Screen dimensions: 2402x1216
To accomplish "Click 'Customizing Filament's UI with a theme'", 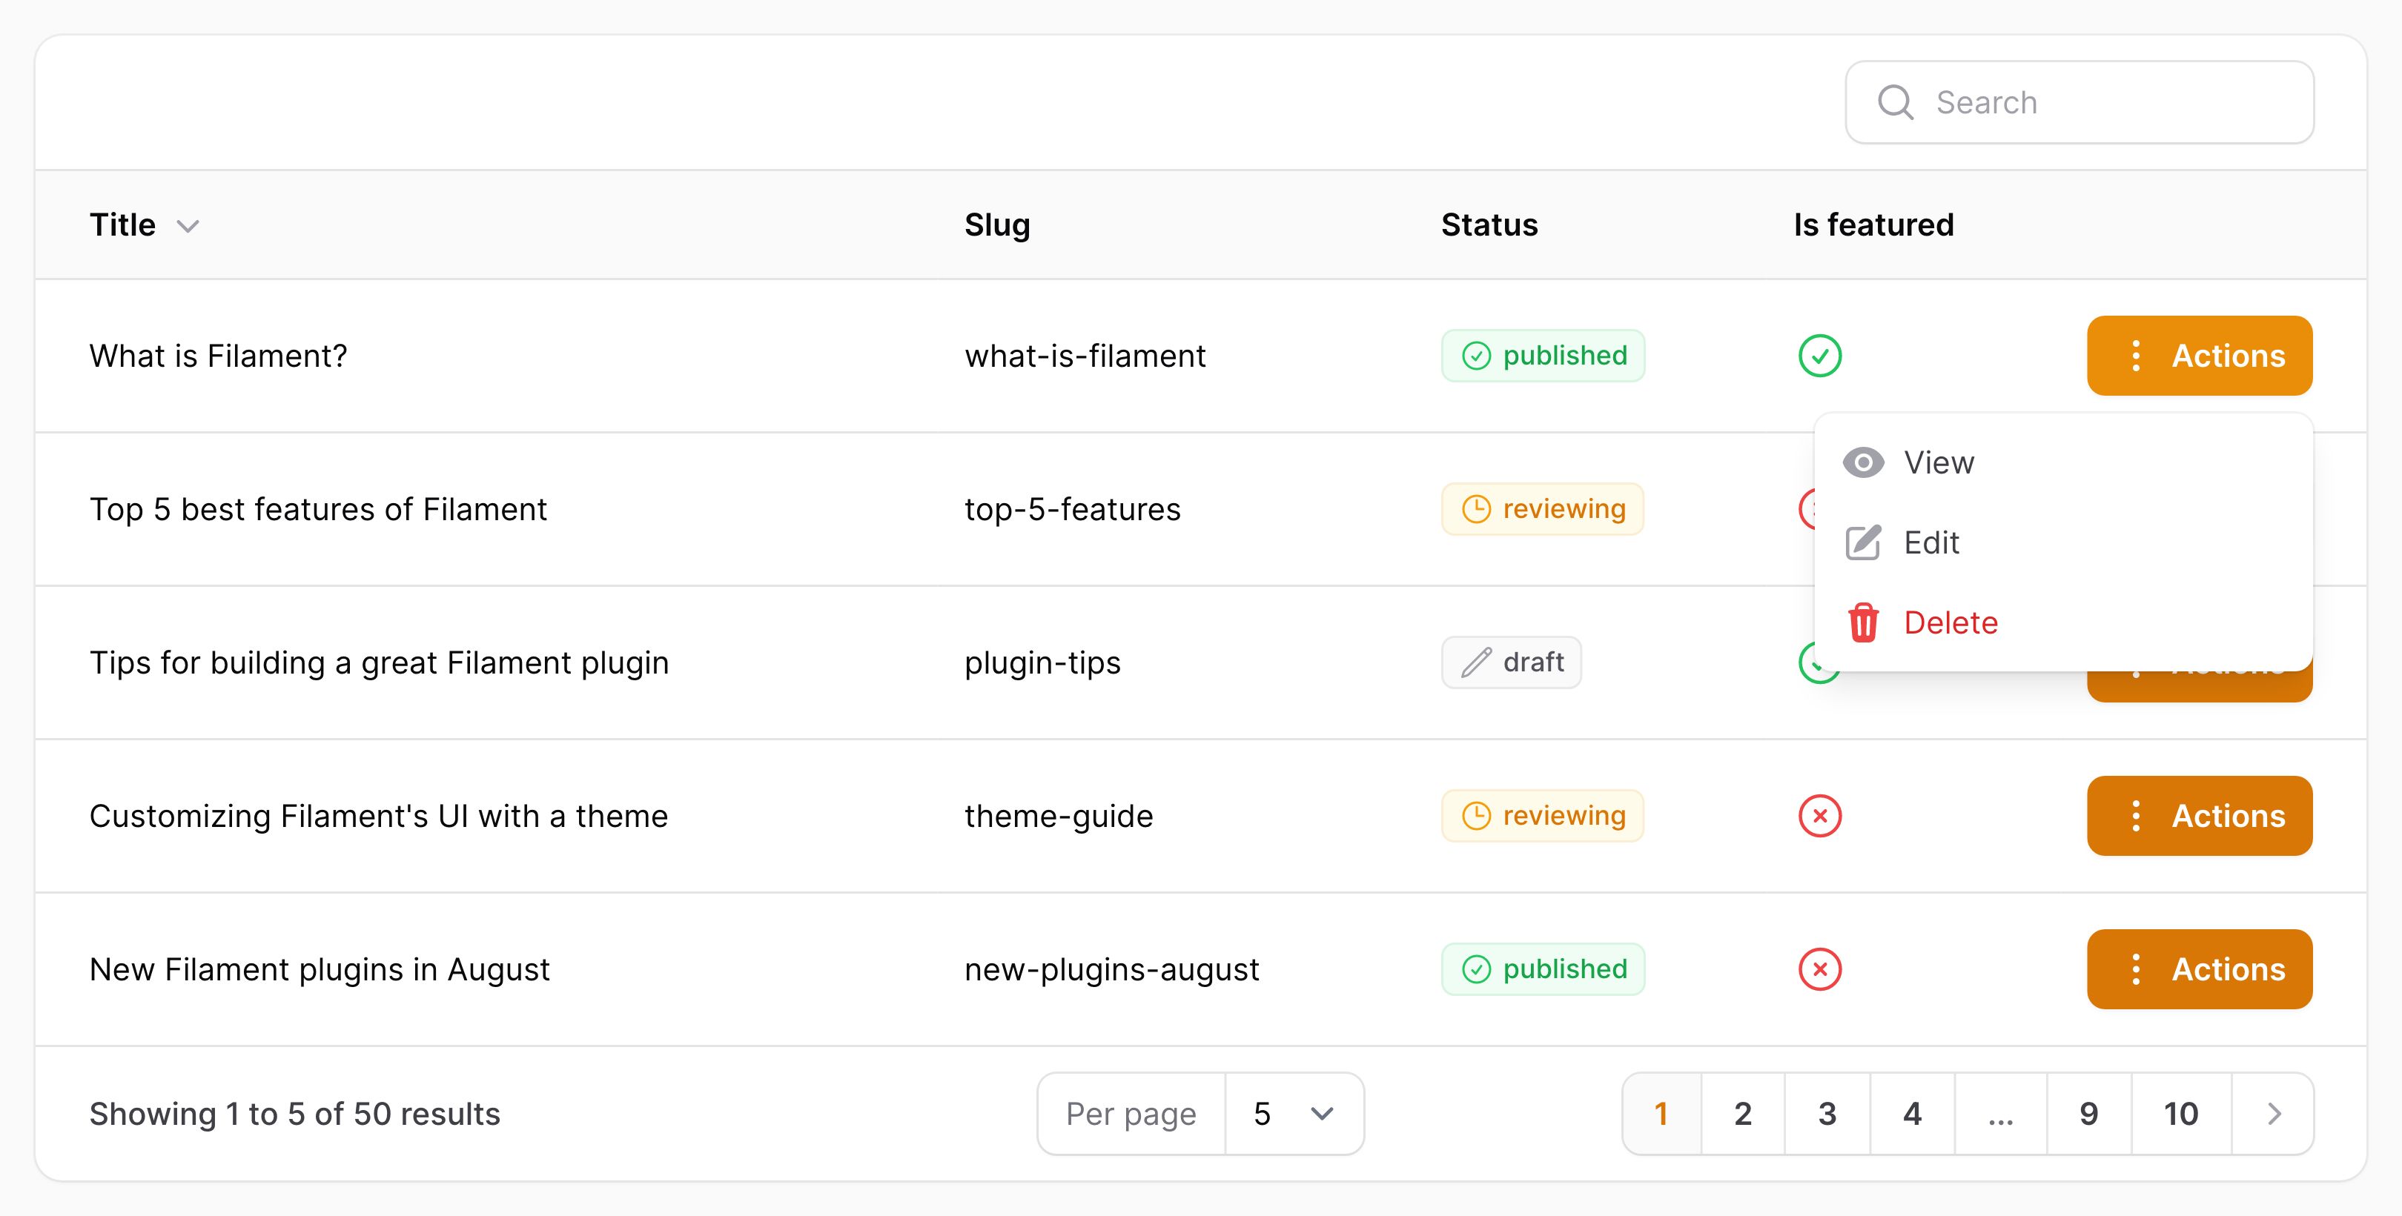I will click(x=379, y=817).
